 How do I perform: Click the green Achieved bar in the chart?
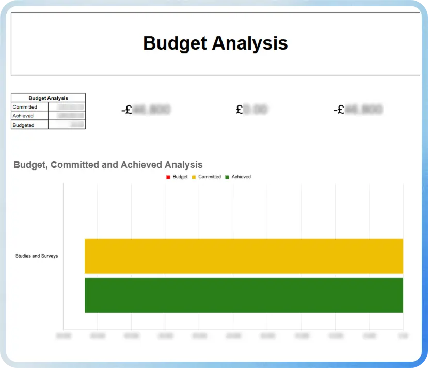tap(244, 295)
